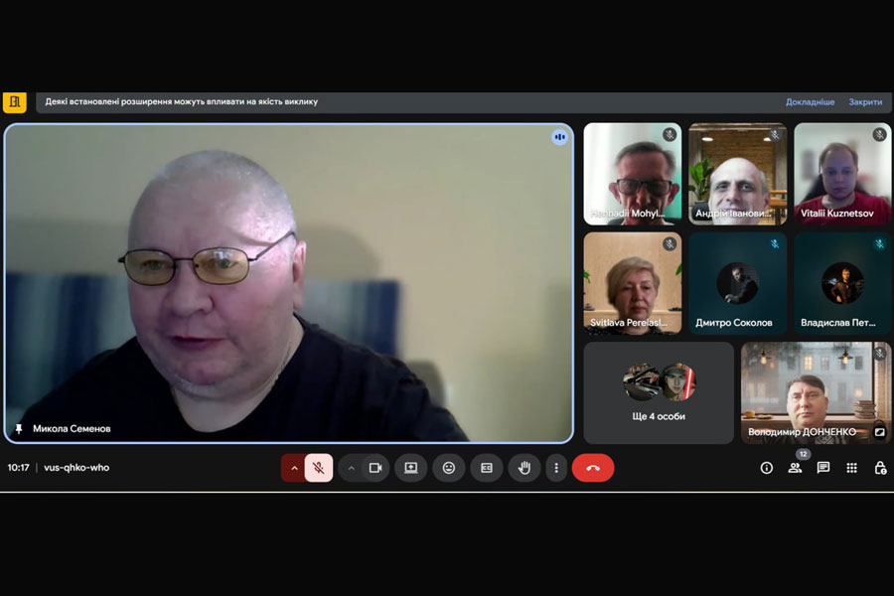
Task: Click yellow extension warning icon on banner
Action: point(14,102)
